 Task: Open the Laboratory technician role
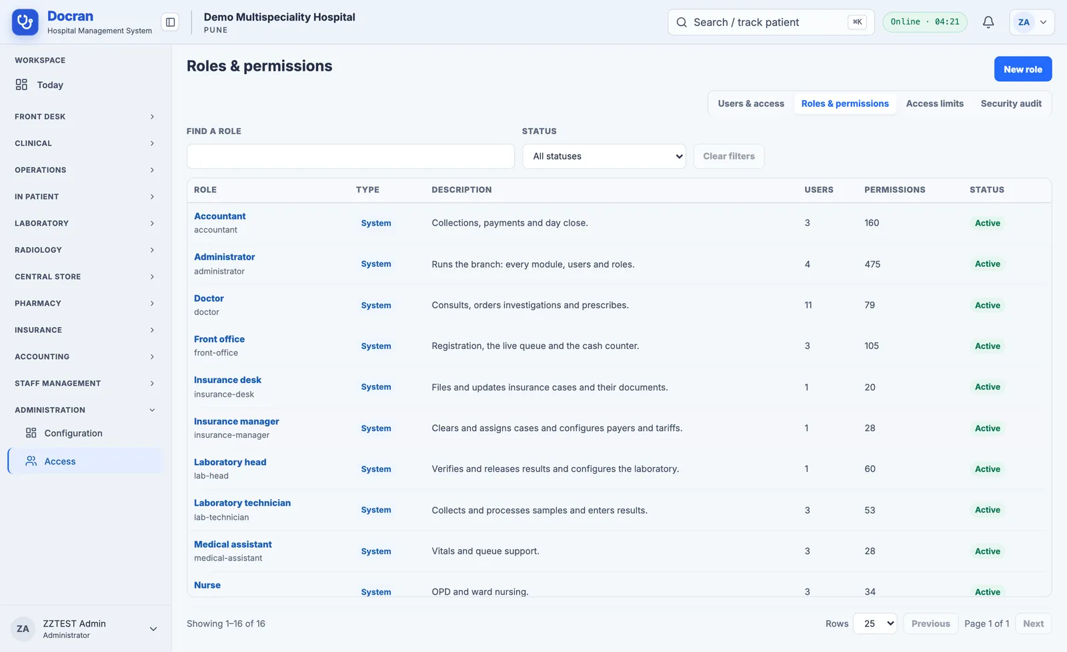pos(242,503)
